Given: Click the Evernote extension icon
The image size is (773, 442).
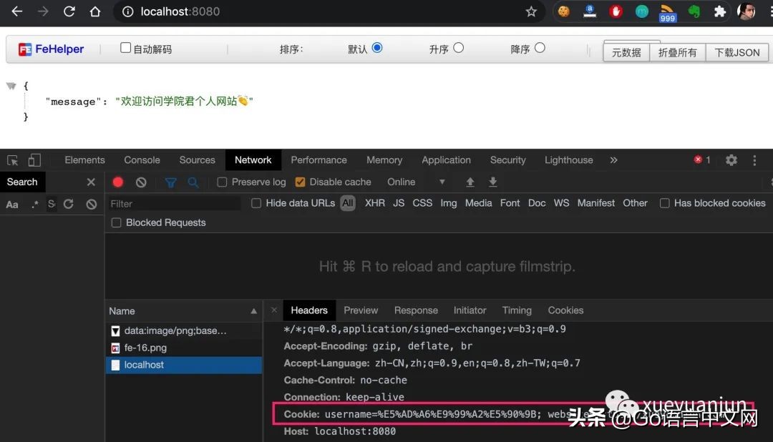Looking at the screenshot, I should [694, 11].
